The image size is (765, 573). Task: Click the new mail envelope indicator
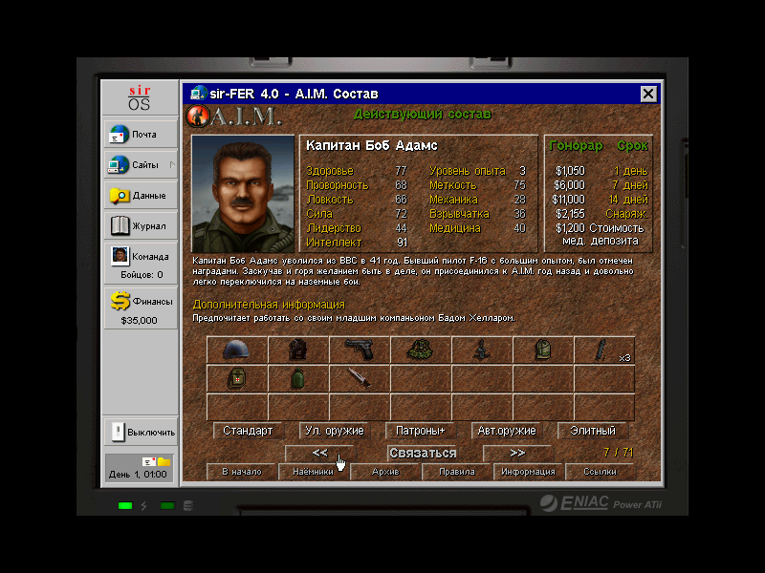pyautogui.click(x=149, y=461)
